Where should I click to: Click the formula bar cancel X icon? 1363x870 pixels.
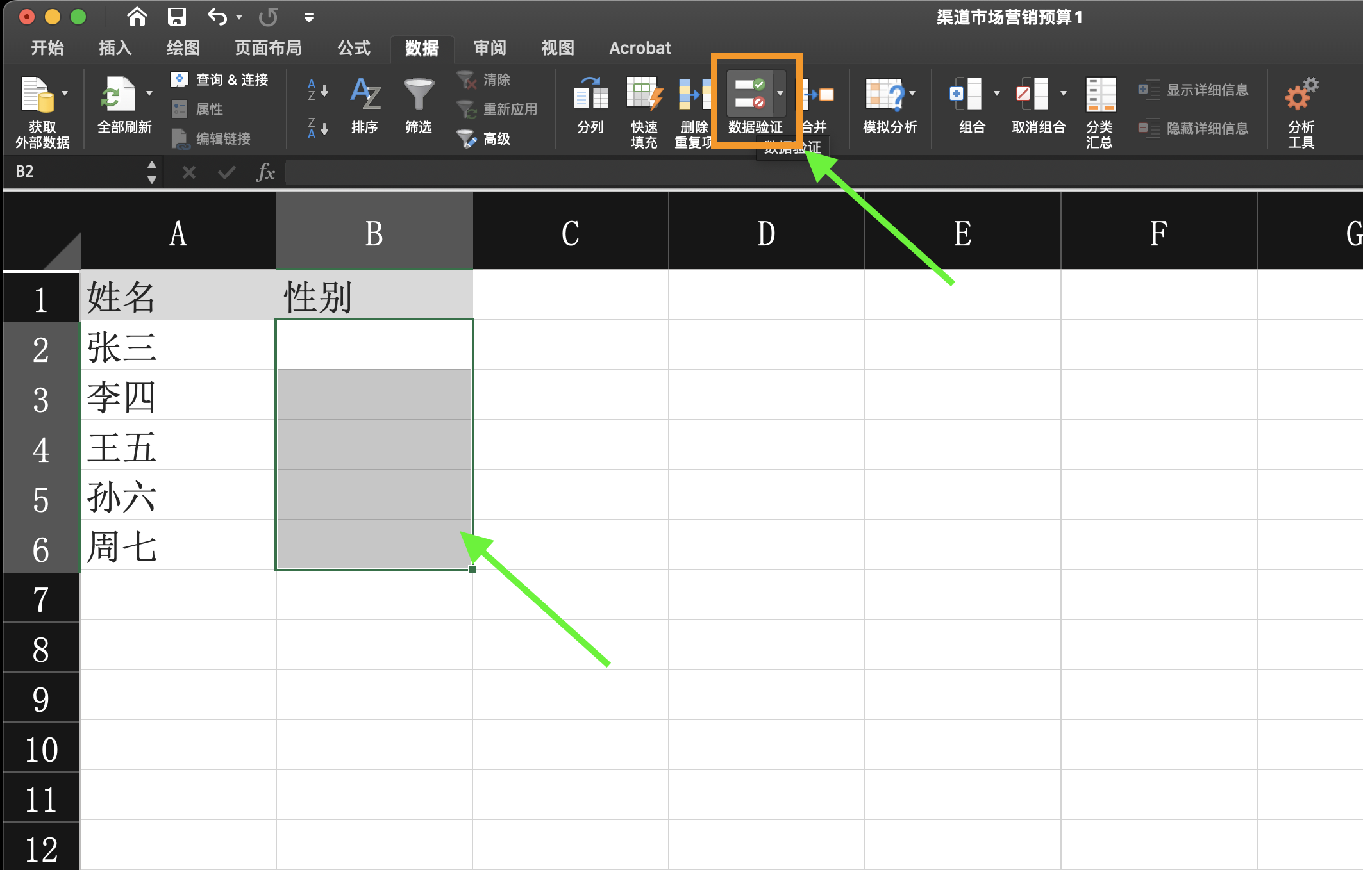pyautogui.click(x=188, y=172)
